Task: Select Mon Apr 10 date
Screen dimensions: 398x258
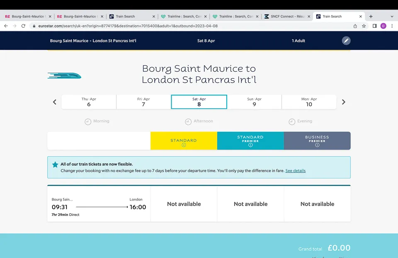Action: tap(309, 102)
